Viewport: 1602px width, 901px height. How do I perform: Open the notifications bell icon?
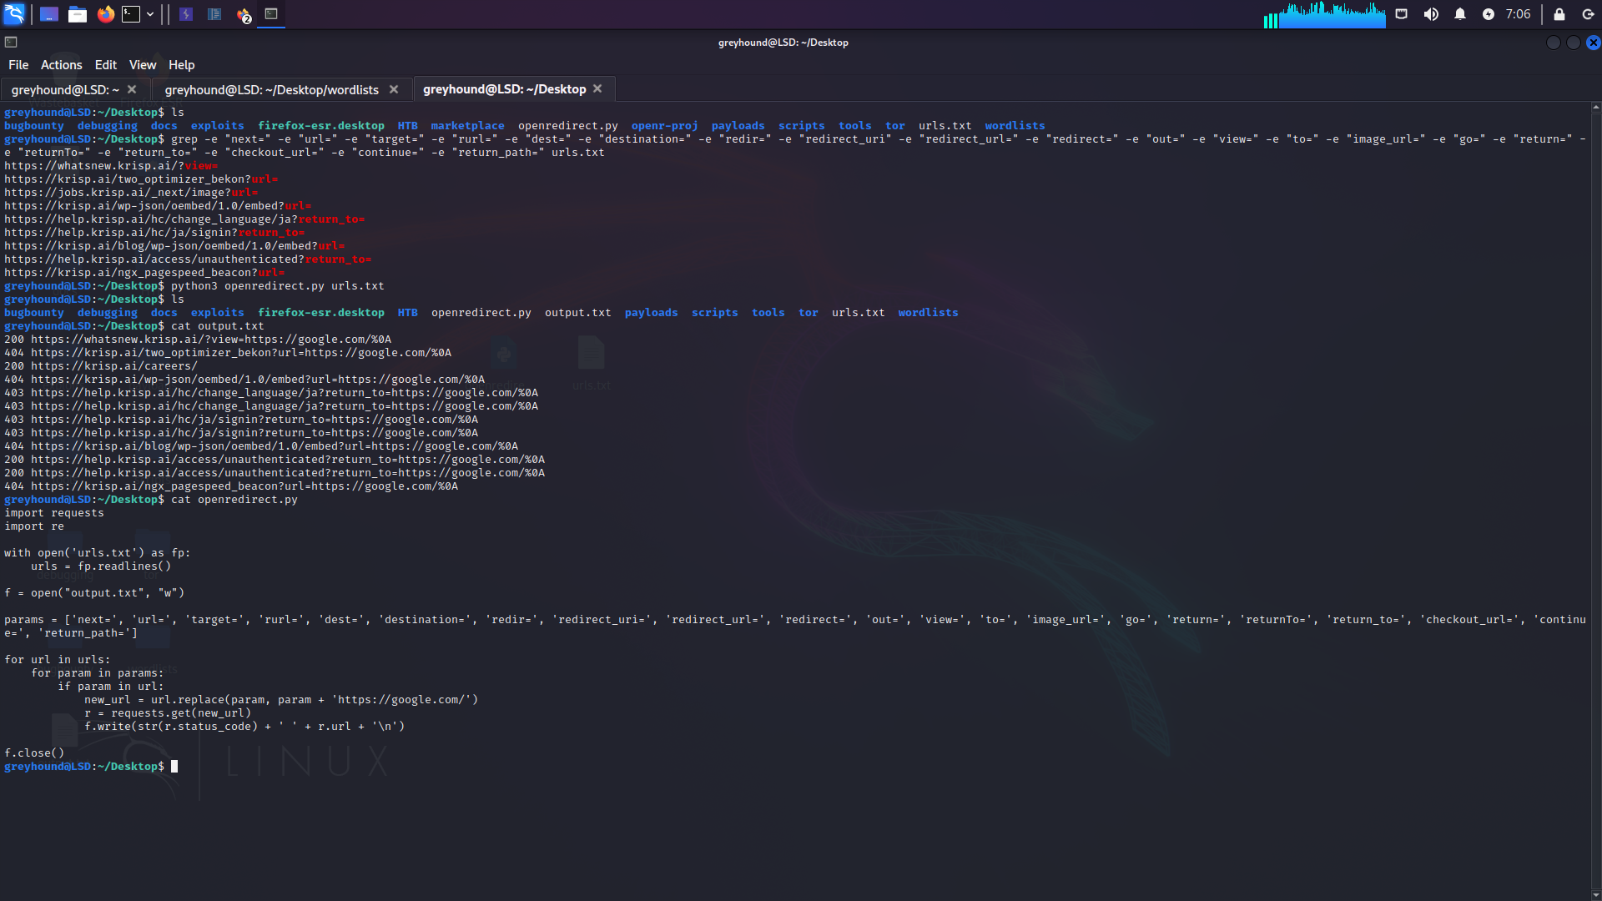(x=1460, y=14)
